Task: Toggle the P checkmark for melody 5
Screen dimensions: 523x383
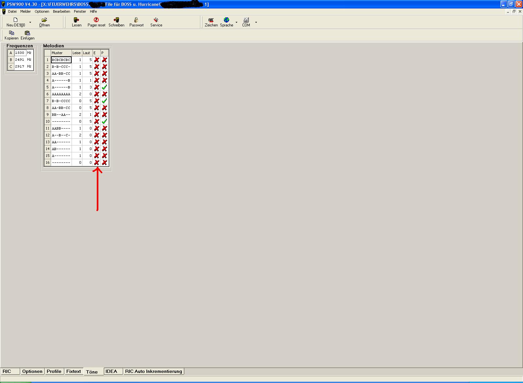Action: (104, 87)
